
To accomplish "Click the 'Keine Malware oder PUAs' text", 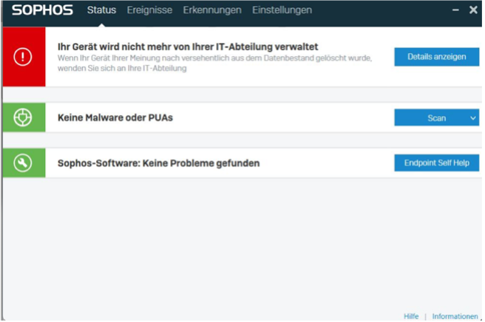I will click(115, 117).
